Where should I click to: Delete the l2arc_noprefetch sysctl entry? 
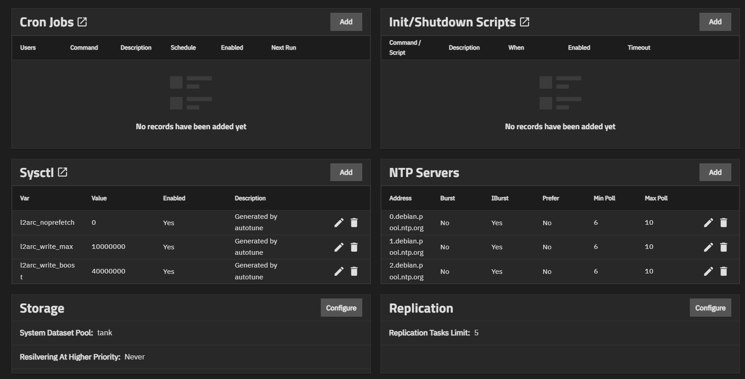tap(354, 222)
